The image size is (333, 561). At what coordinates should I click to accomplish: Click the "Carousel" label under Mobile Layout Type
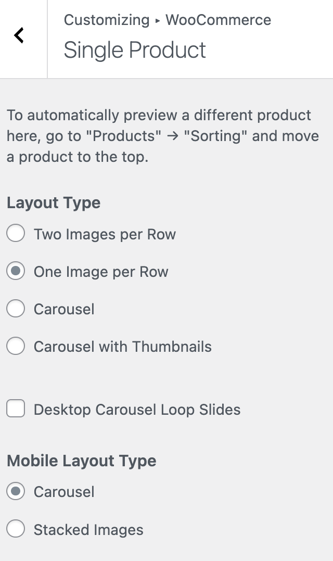[x=64, y=492]
